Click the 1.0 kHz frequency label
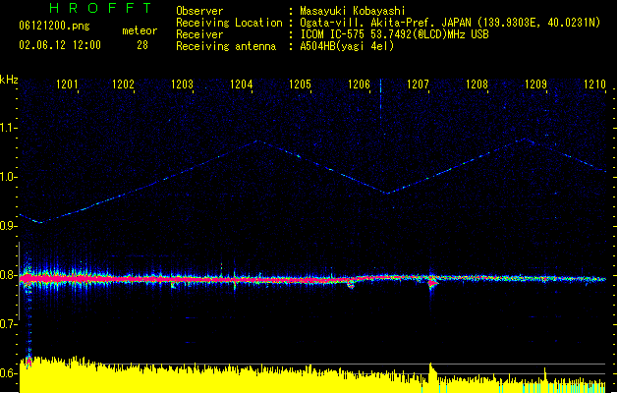 8,177
